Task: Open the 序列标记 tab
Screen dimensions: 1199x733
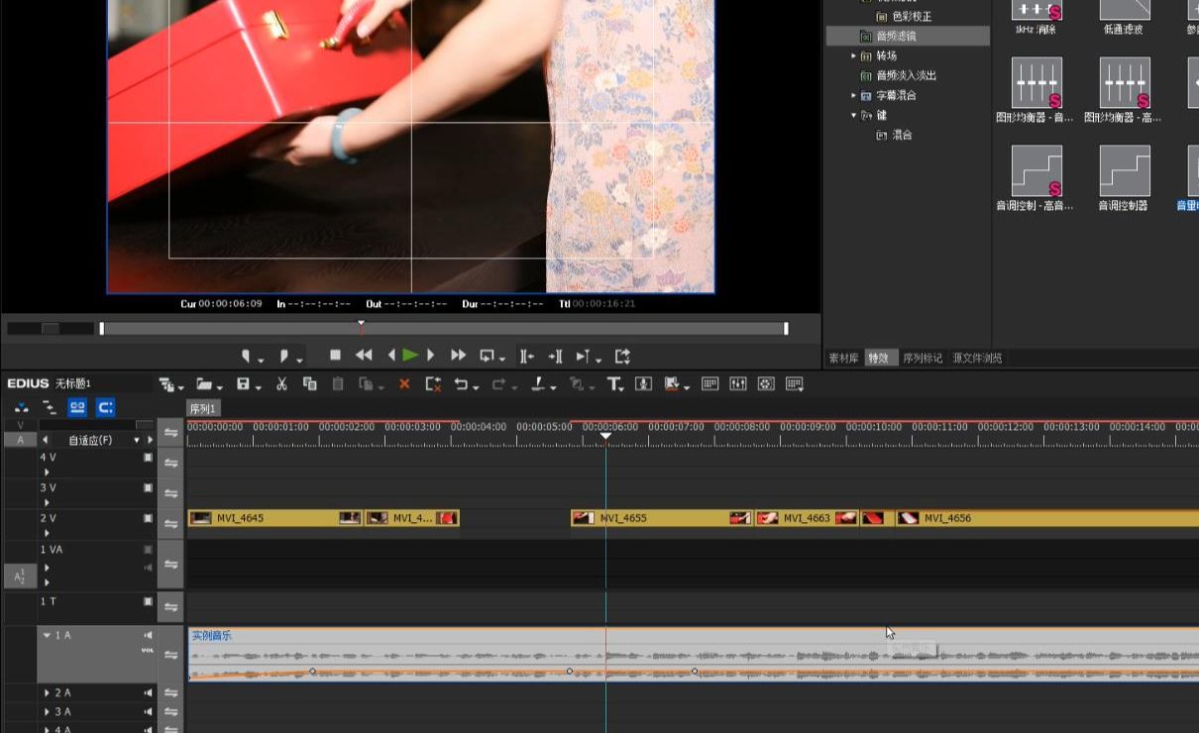Action: (923, 359)
